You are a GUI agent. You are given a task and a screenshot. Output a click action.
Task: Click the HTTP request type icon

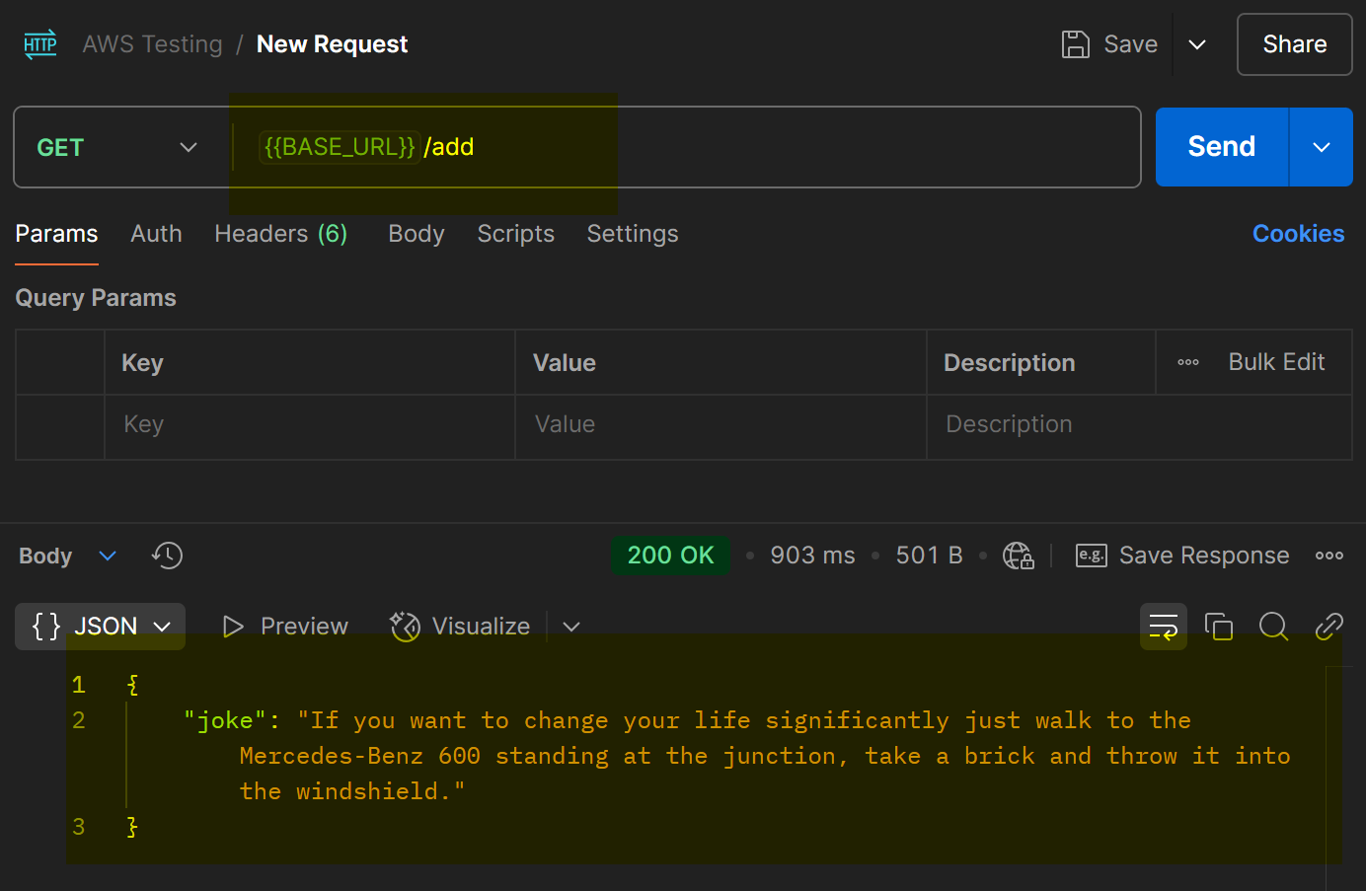coord(40,44)
